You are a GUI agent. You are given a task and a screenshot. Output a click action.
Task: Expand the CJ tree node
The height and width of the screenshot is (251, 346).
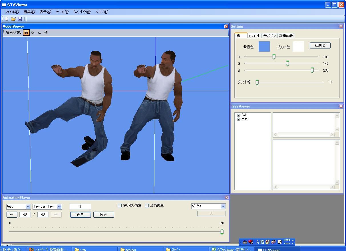click(238, 115)
